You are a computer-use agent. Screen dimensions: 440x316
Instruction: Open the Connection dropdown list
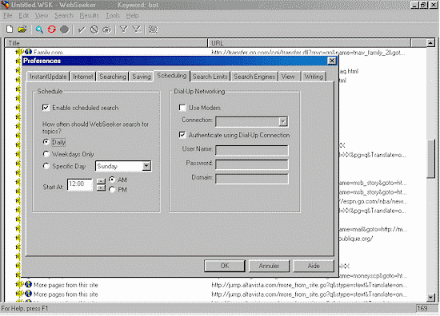click(x=283, y=121)
